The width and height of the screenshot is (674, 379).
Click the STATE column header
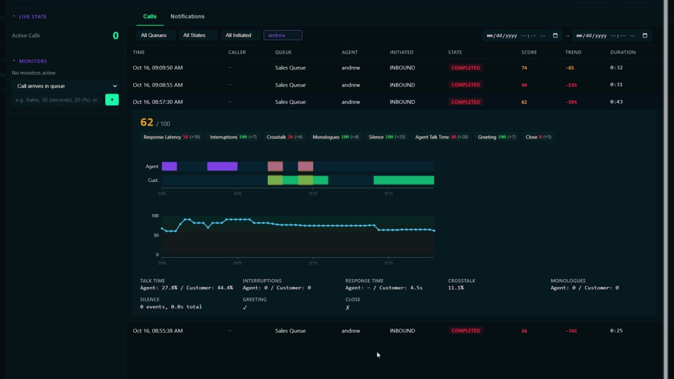pyautogui.click(x=455, y=52)
